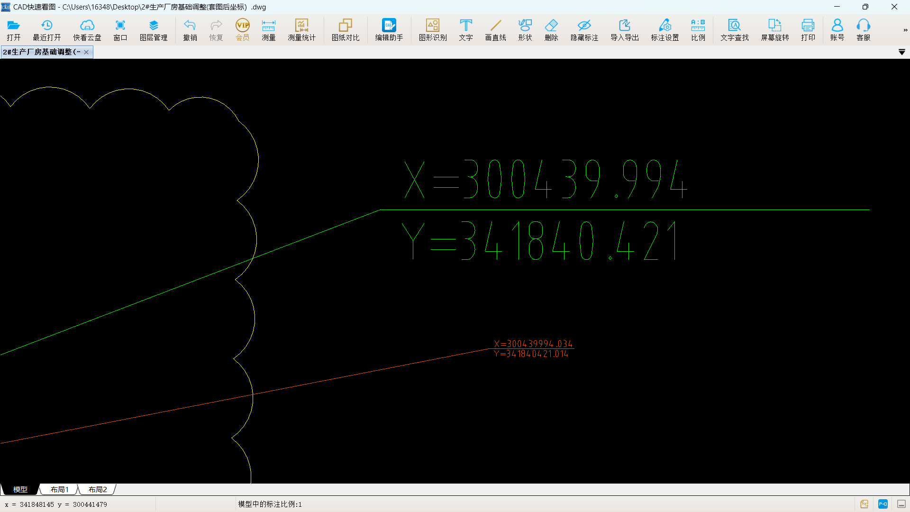Expand the toolbar overflow chevron
The width and height of the screenshot is (910, 512).
(905, 30)
